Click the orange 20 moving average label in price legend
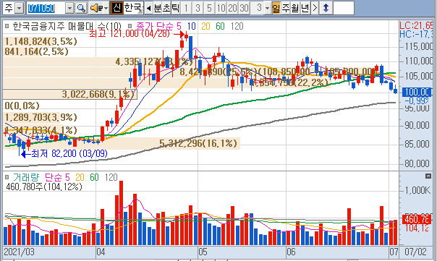Viewport: 437px width, 261px height. (x=205, y=26)
